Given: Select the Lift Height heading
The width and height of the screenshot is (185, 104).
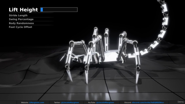Looking at the screenshot, I should click(x=23, y=10).
